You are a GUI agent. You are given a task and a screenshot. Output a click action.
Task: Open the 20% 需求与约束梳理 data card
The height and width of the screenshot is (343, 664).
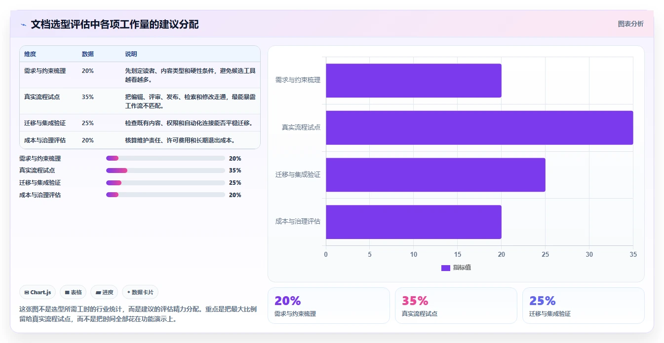click(x=329, y=306)
